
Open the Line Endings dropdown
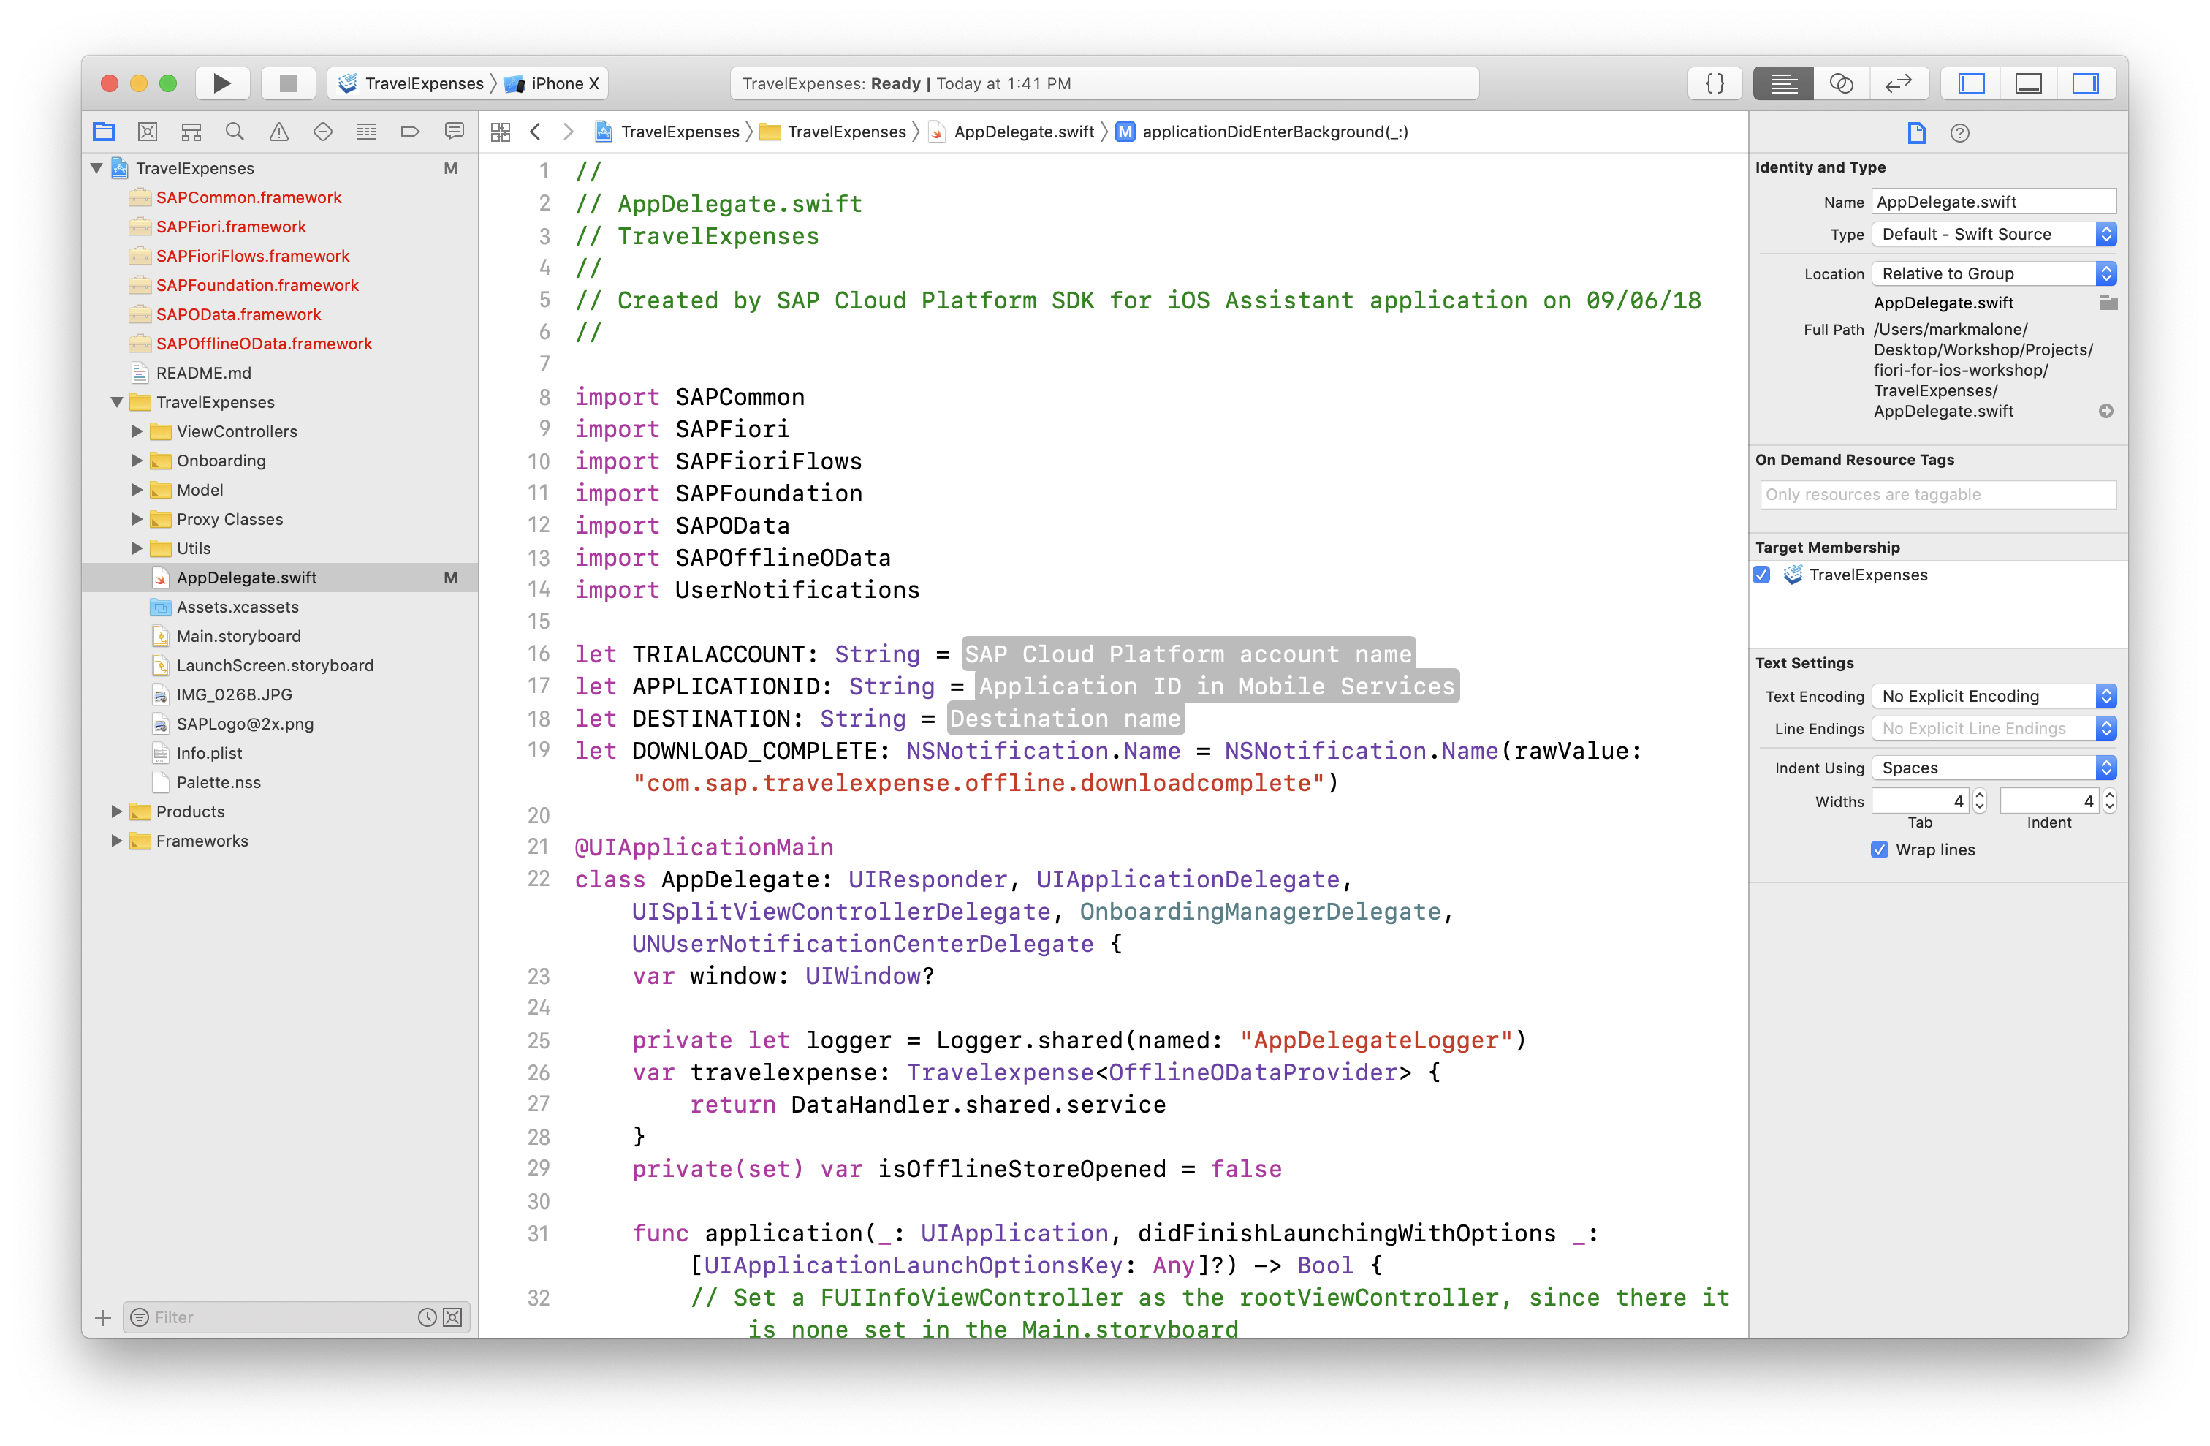pos(1994,729)
